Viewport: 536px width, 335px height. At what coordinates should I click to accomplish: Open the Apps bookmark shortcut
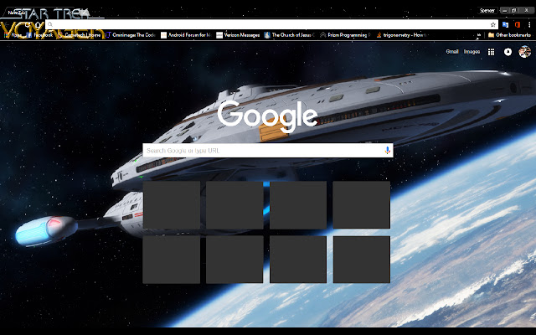click(x=13, y=35)
